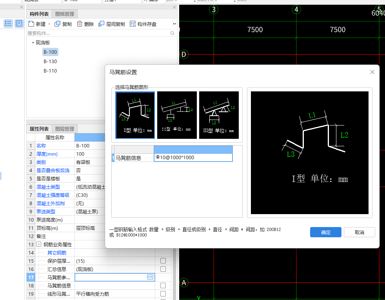Select type III stirrup shape thumbnail
Viewport: 385px width, 300px height.
point(219,115)
